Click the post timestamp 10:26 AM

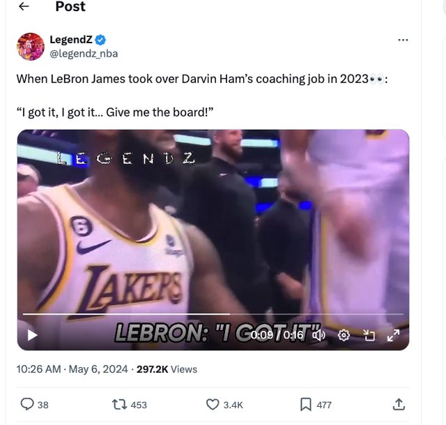(x=38, y=369)
